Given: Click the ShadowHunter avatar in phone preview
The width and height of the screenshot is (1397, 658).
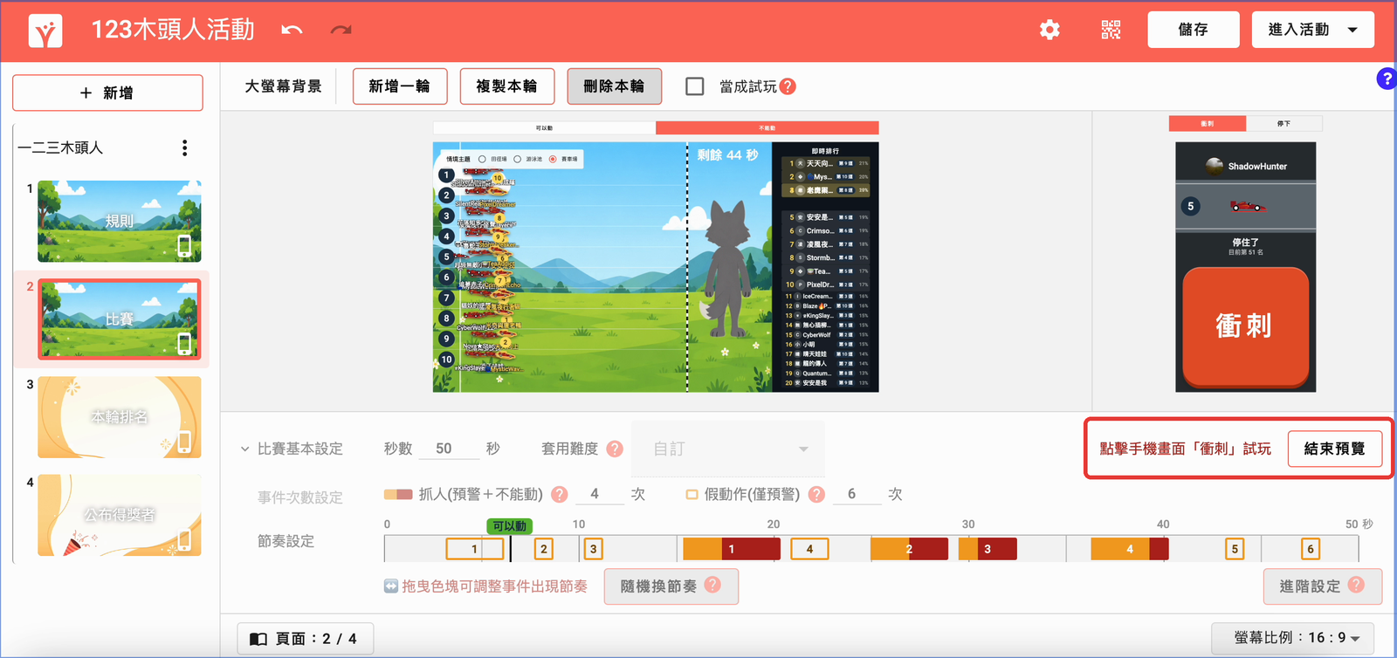Looking at the screenshot, I should click(1215, 166).
